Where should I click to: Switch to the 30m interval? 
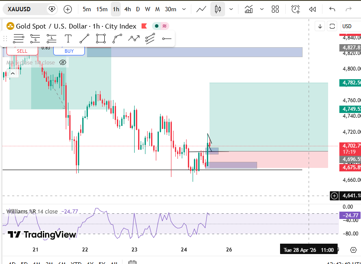point(171,9)
